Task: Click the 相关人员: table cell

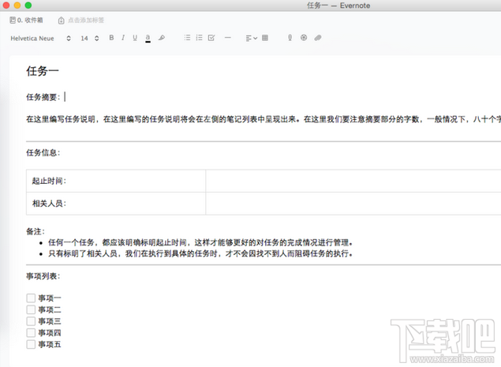Action: coord(116,204)
